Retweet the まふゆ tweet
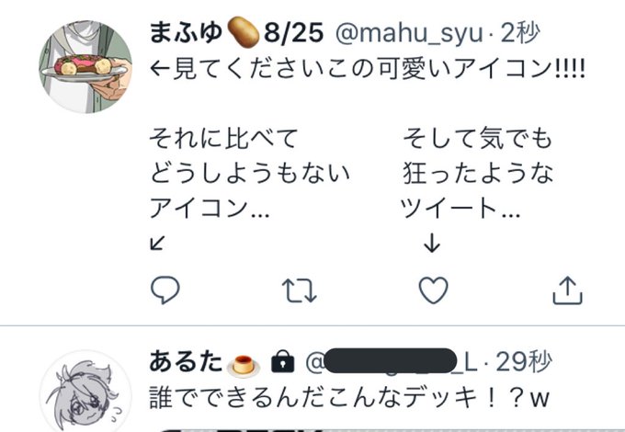Viewport: 625px width, 432px height. tap(300, 290)
